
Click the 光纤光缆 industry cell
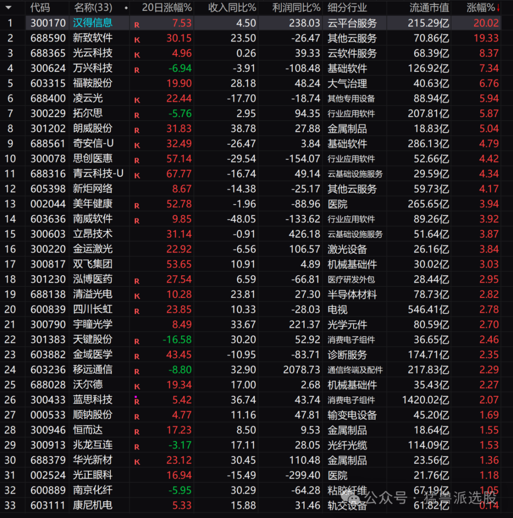click(347, 445)
